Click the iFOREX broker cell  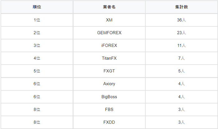(x=109, y=45)
